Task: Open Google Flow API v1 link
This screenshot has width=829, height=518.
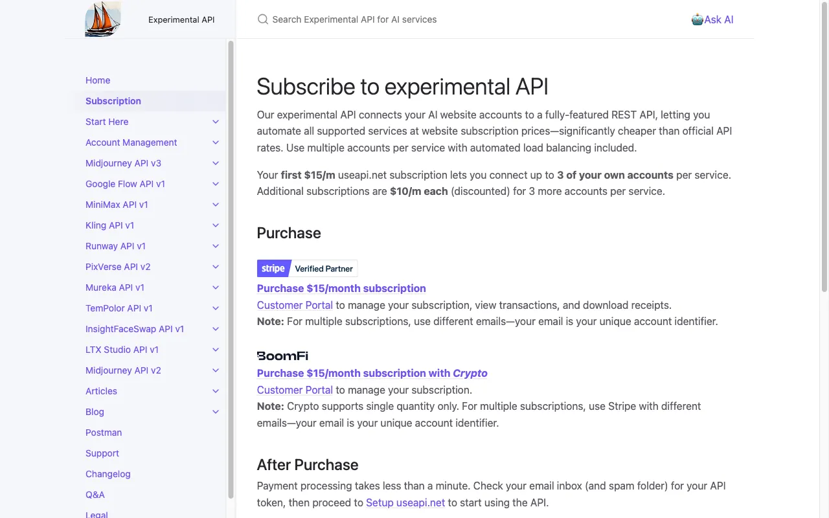Action: (x=125, y=184)
